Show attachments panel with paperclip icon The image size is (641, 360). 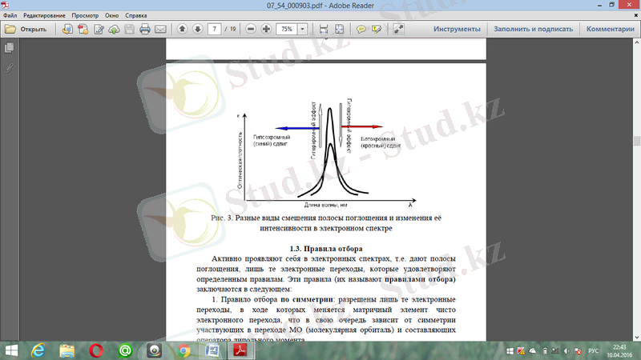(x=9, y=67)
